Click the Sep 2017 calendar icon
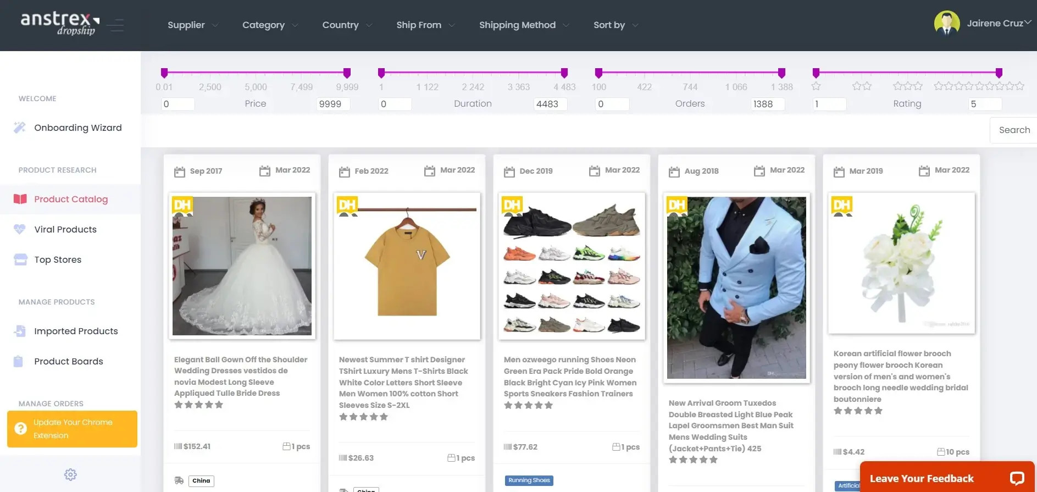The width and height of the screenshot is (1037, 492). coord(180,172)
